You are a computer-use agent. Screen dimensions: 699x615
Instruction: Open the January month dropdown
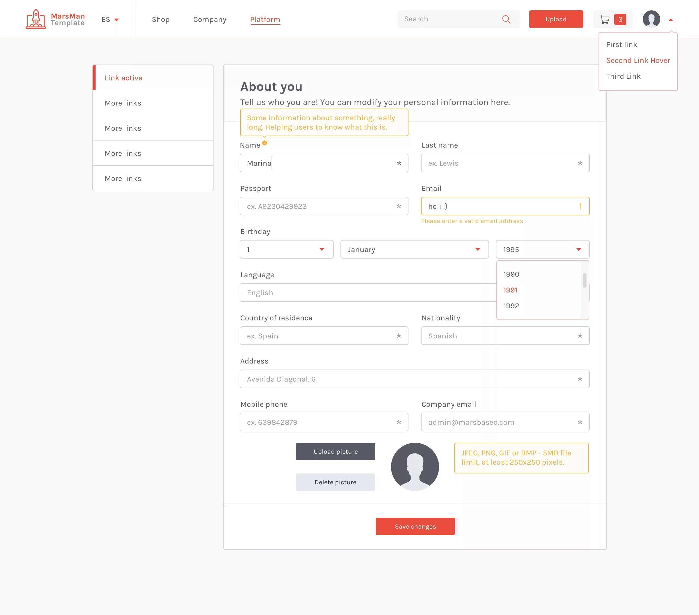(x=414, y=249)
